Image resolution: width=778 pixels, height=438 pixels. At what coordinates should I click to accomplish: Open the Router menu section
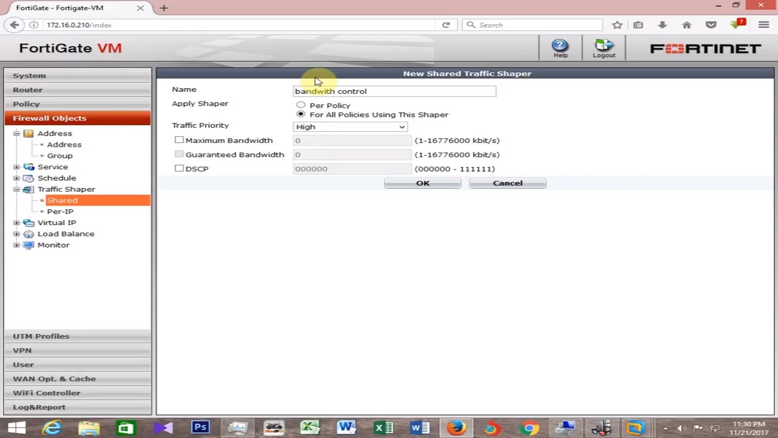pyautogui.click(x=77, y=89)
